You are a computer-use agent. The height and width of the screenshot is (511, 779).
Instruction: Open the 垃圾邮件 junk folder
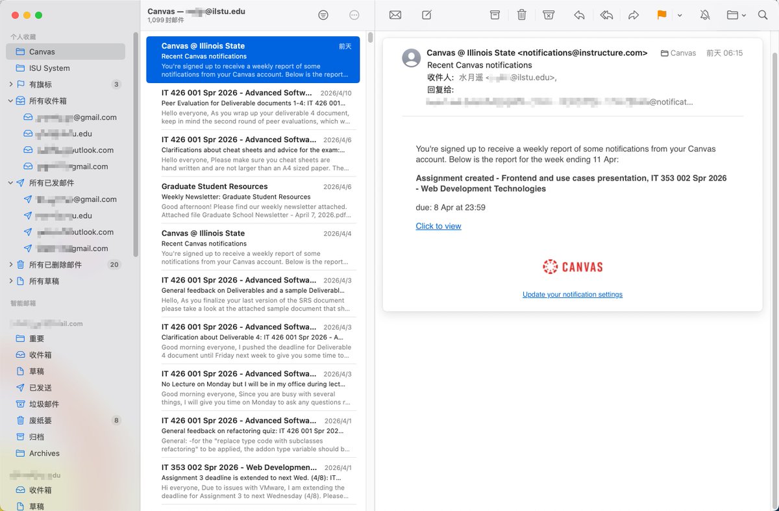coord(66,404)
